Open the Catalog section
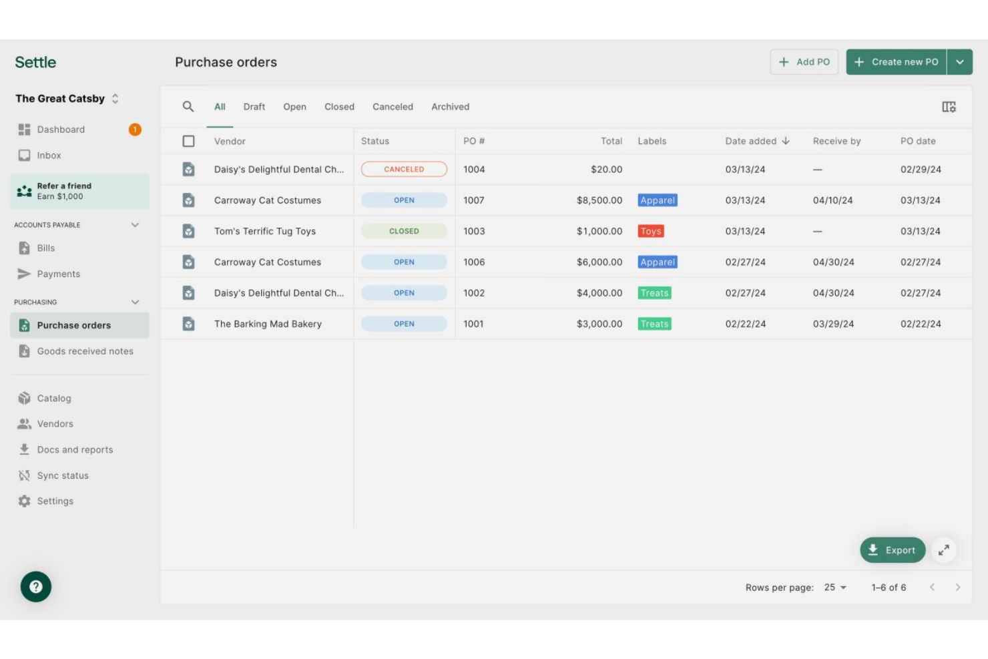988x659 pixels. pyautogui.click(x=53, y=398)
